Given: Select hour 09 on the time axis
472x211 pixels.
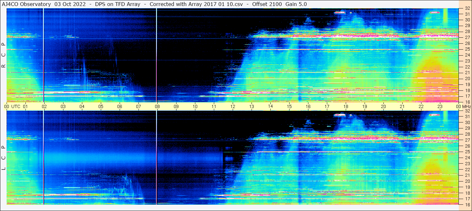Looking at the screenshot, I should tap(176, 106).
